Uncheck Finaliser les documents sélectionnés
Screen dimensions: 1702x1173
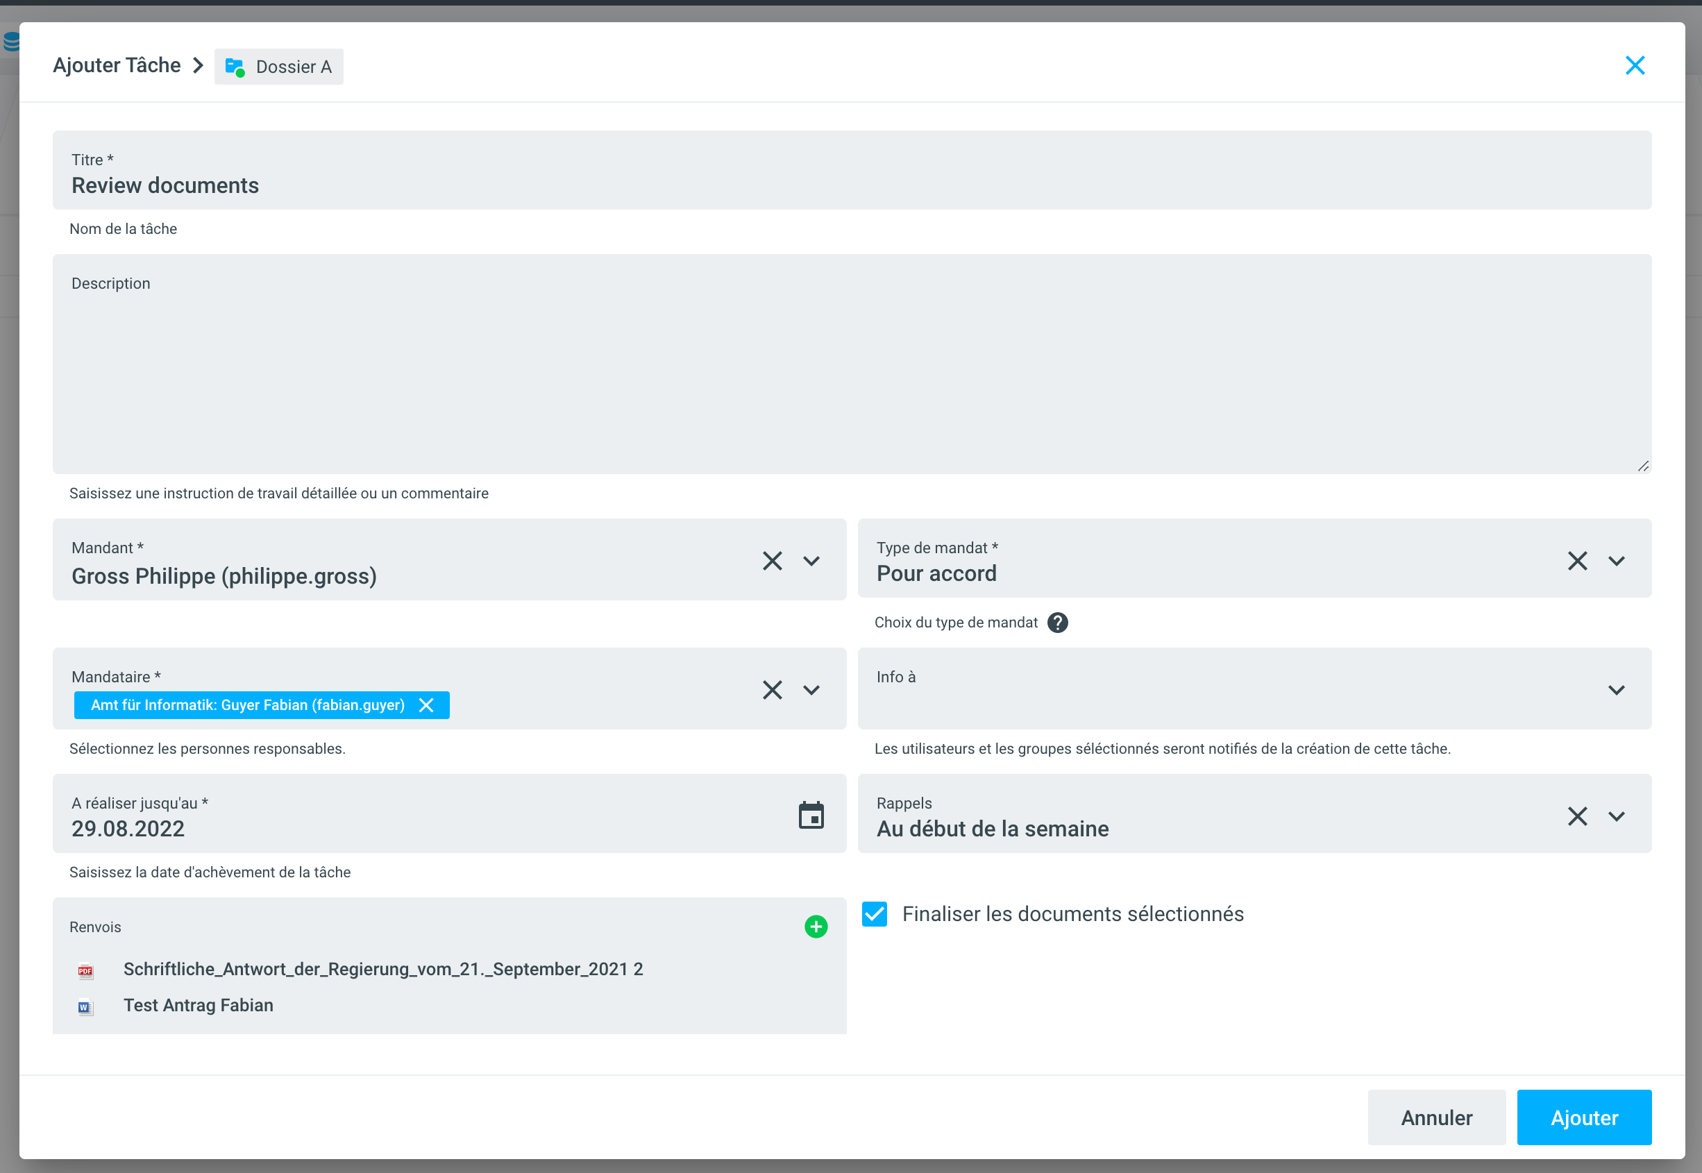tap(874, 913)
